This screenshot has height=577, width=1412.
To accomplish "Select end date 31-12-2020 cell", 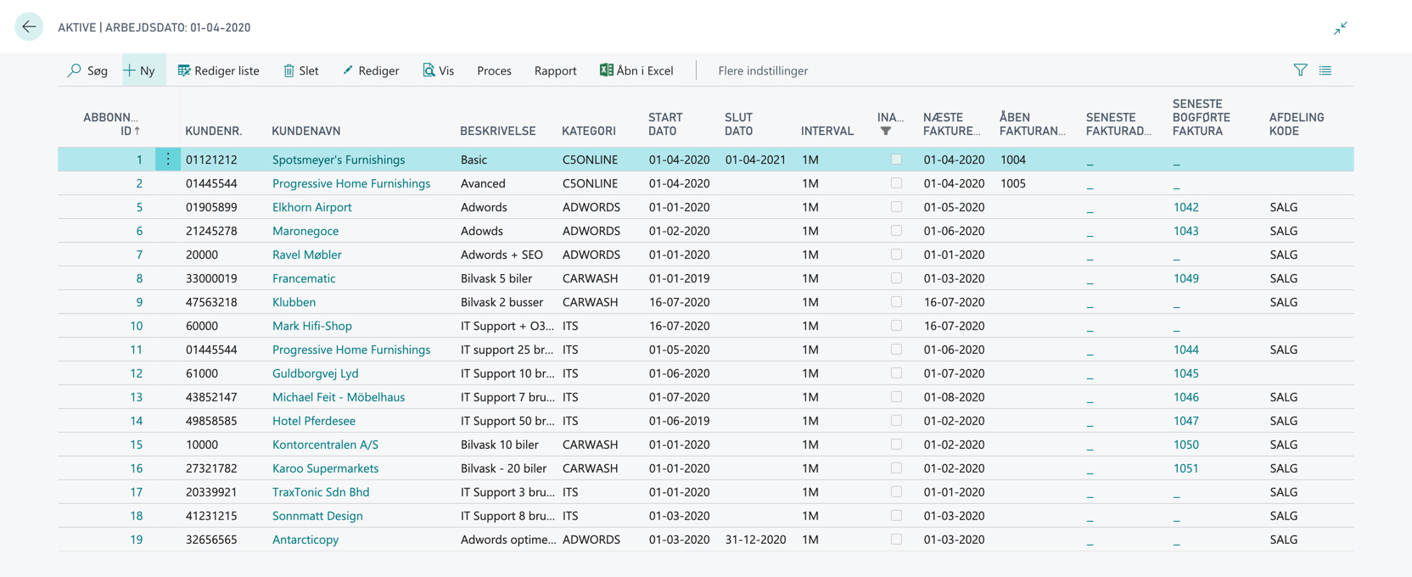I will coord(755,540).
